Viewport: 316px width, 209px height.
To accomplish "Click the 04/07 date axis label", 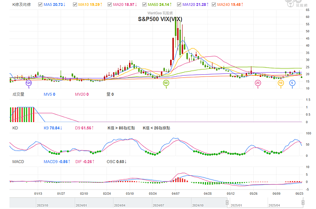I will point(175,194).
